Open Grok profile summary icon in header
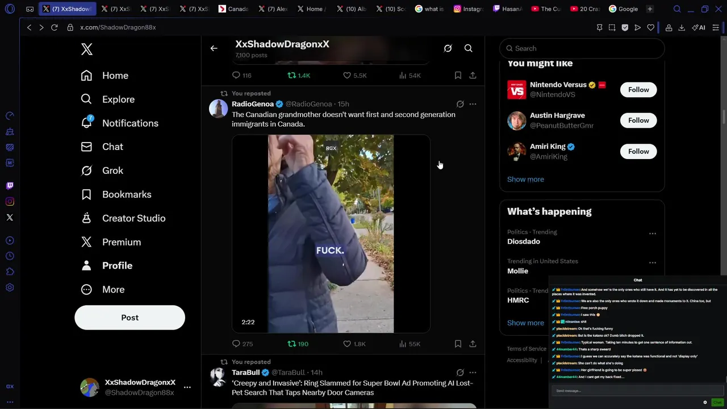This screenshot has height=409, width=727. pos(448,48)
